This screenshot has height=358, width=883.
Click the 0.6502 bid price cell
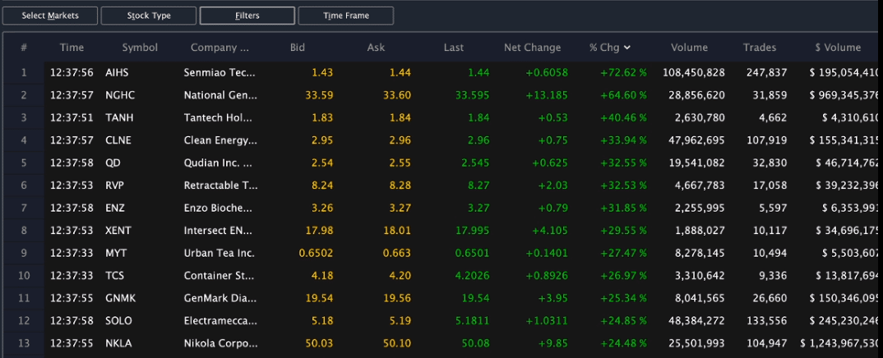(x=316, y=253)
